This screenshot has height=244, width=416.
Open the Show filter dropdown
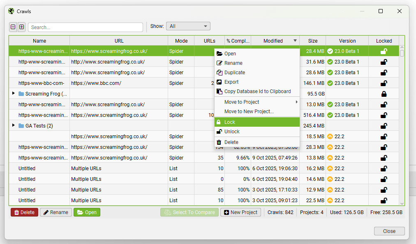click(x=188, y=26)
